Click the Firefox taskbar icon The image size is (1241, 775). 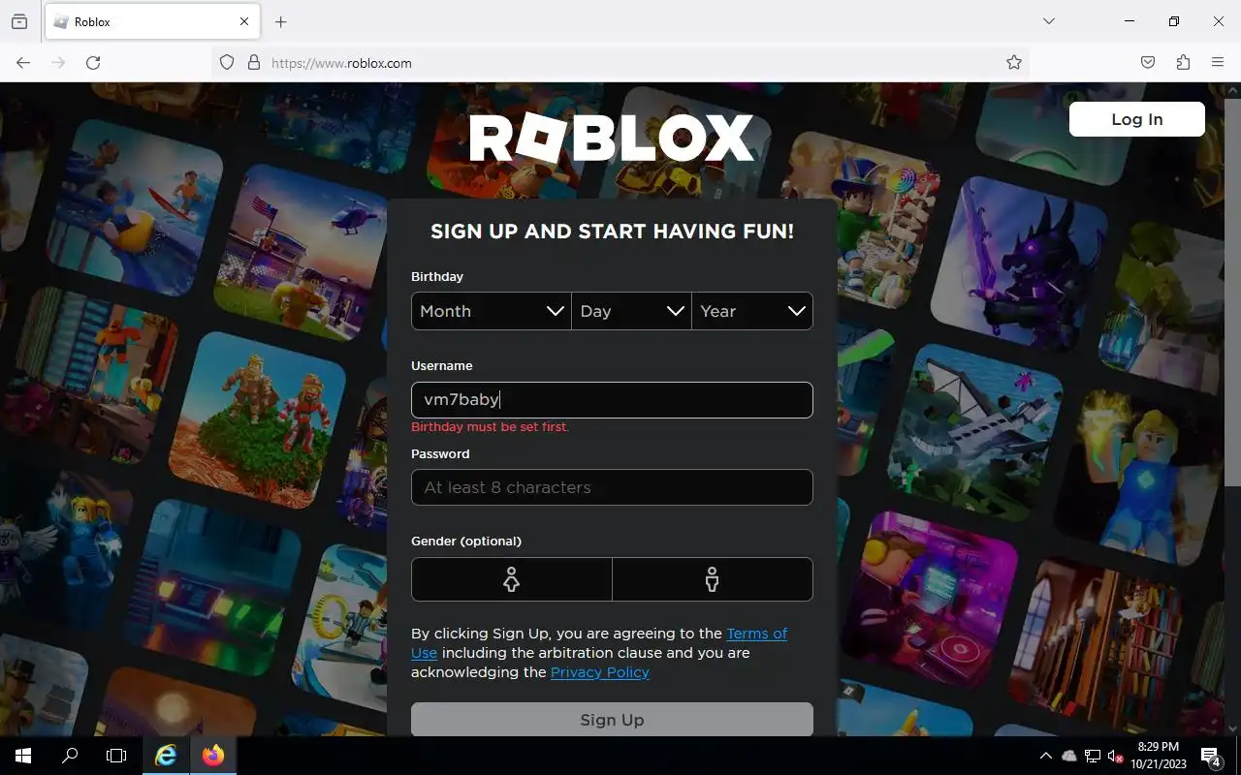pos(213,756)
